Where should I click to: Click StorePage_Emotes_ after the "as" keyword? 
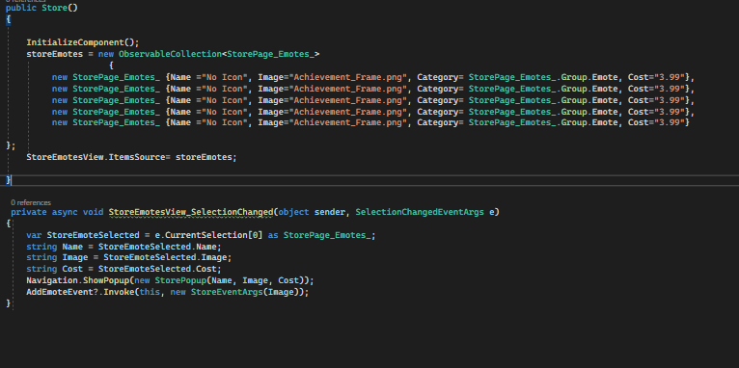pos(327,235)
